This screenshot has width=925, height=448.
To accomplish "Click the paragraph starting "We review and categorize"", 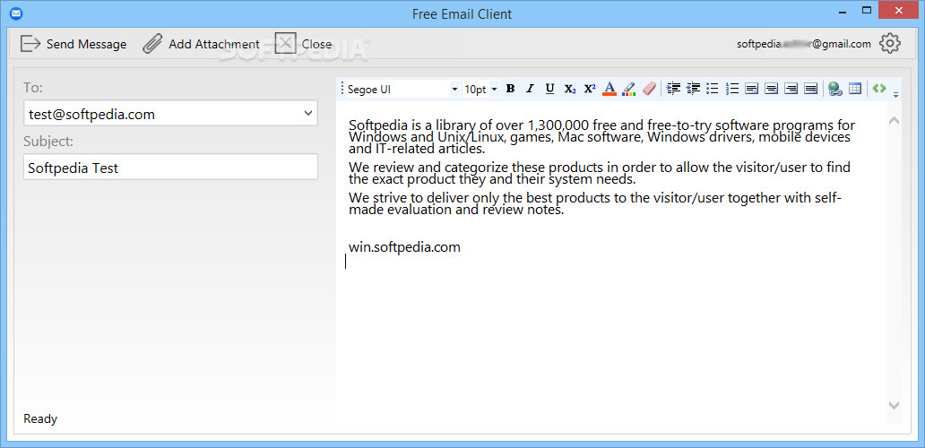I will (600, 173).
